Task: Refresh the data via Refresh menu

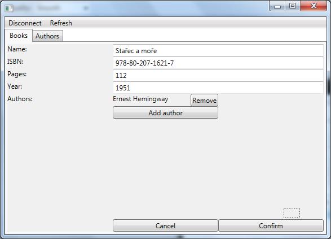Action: tap(61, 23)
